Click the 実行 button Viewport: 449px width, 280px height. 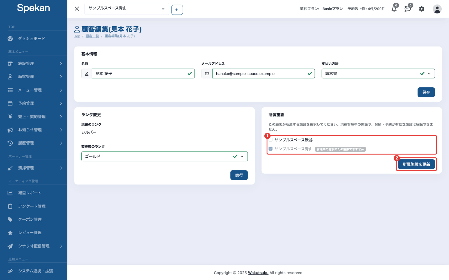tap(239, 175)
